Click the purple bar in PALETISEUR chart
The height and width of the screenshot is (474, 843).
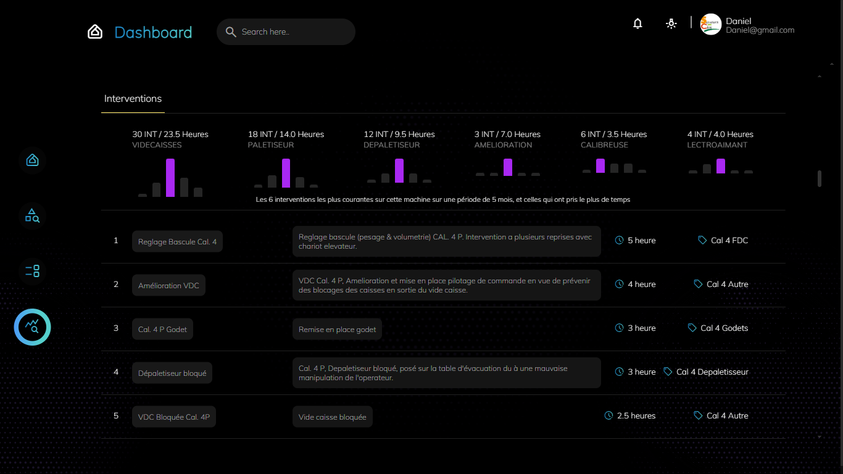pos(286,173)
